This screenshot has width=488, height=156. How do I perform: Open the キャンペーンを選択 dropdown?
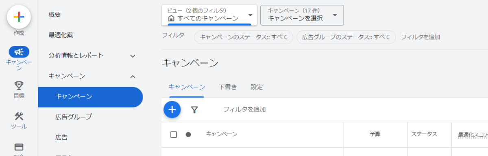click(302, 15)
